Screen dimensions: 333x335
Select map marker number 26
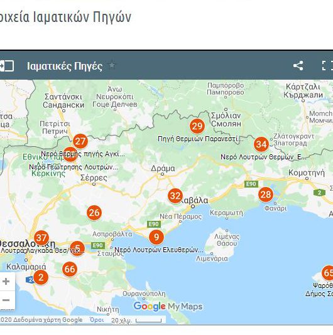[94, 213]
